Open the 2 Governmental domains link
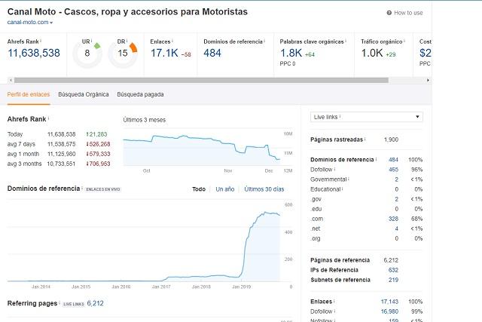Viewport: 482px width, 322px height. [x=396, y=179]
